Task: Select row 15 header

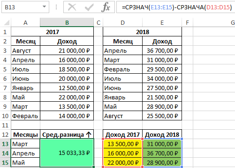Action: click(5, 162)
